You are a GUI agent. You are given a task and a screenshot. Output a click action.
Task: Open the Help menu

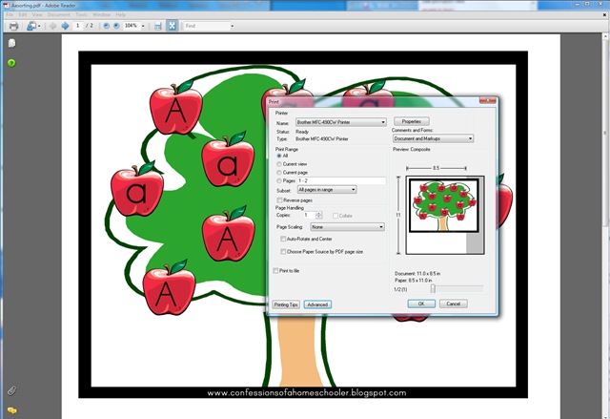click(121, 15)
